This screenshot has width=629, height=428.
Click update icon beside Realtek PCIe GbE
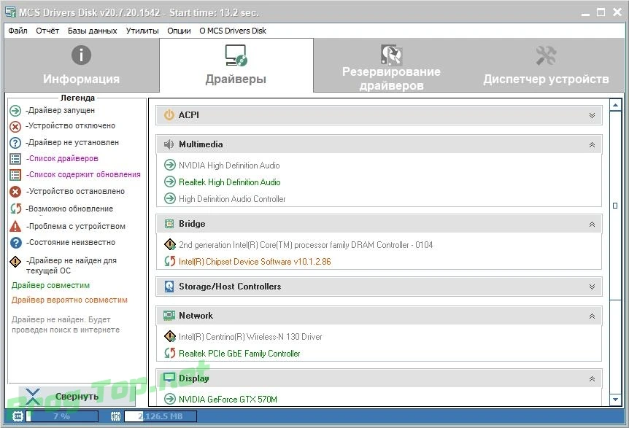click(x=170, y=353)
